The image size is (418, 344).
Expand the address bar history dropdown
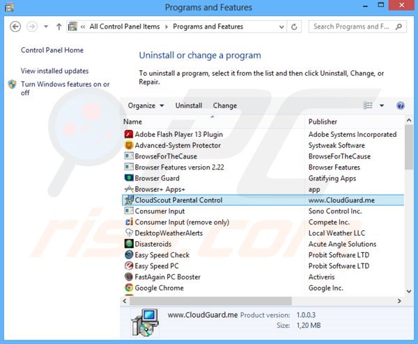pos(281,27)
